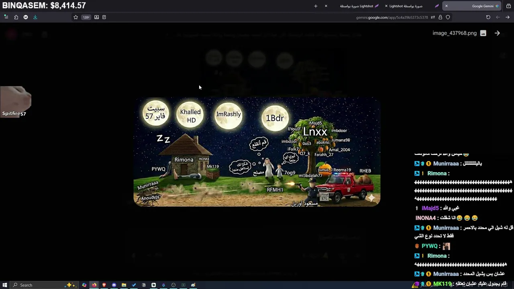Image resolution: width=514 pixels, height=289 pixels.
Task: Open Discord from the taskbar
Action: coord(114,285)
